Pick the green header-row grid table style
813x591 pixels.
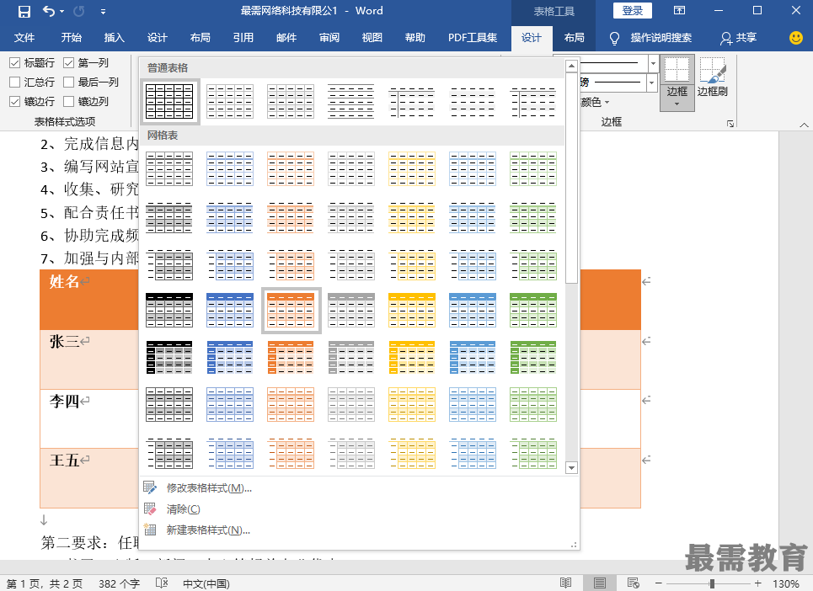[533, 311]
